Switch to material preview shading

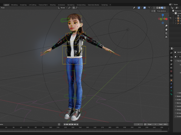[x=162, y=8]
